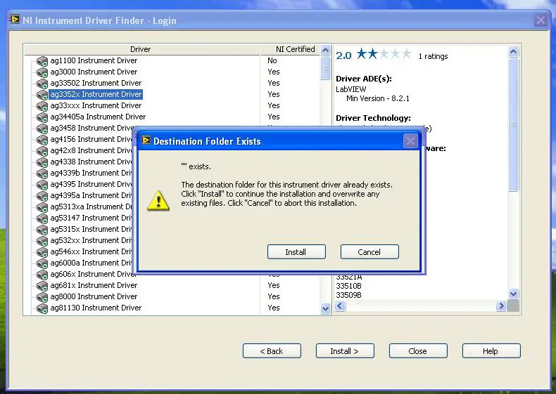Click the ag3458 Instrument Driver icon
556x394 pixels.
[42, 129]
